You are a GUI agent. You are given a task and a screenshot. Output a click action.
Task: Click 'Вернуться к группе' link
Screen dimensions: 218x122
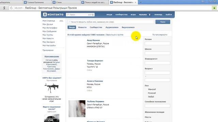pos(115,35)
